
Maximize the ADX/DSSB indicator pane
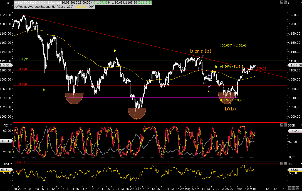pyautogui.click(x=282, y=125)
